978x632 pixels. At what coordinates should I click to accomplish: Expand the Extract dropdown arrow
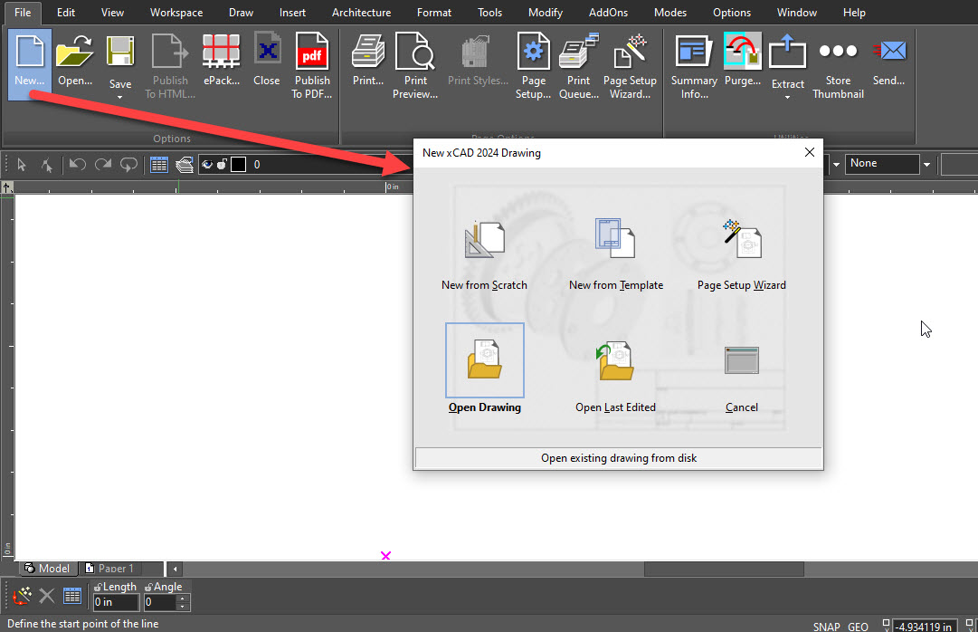[787, 98]
